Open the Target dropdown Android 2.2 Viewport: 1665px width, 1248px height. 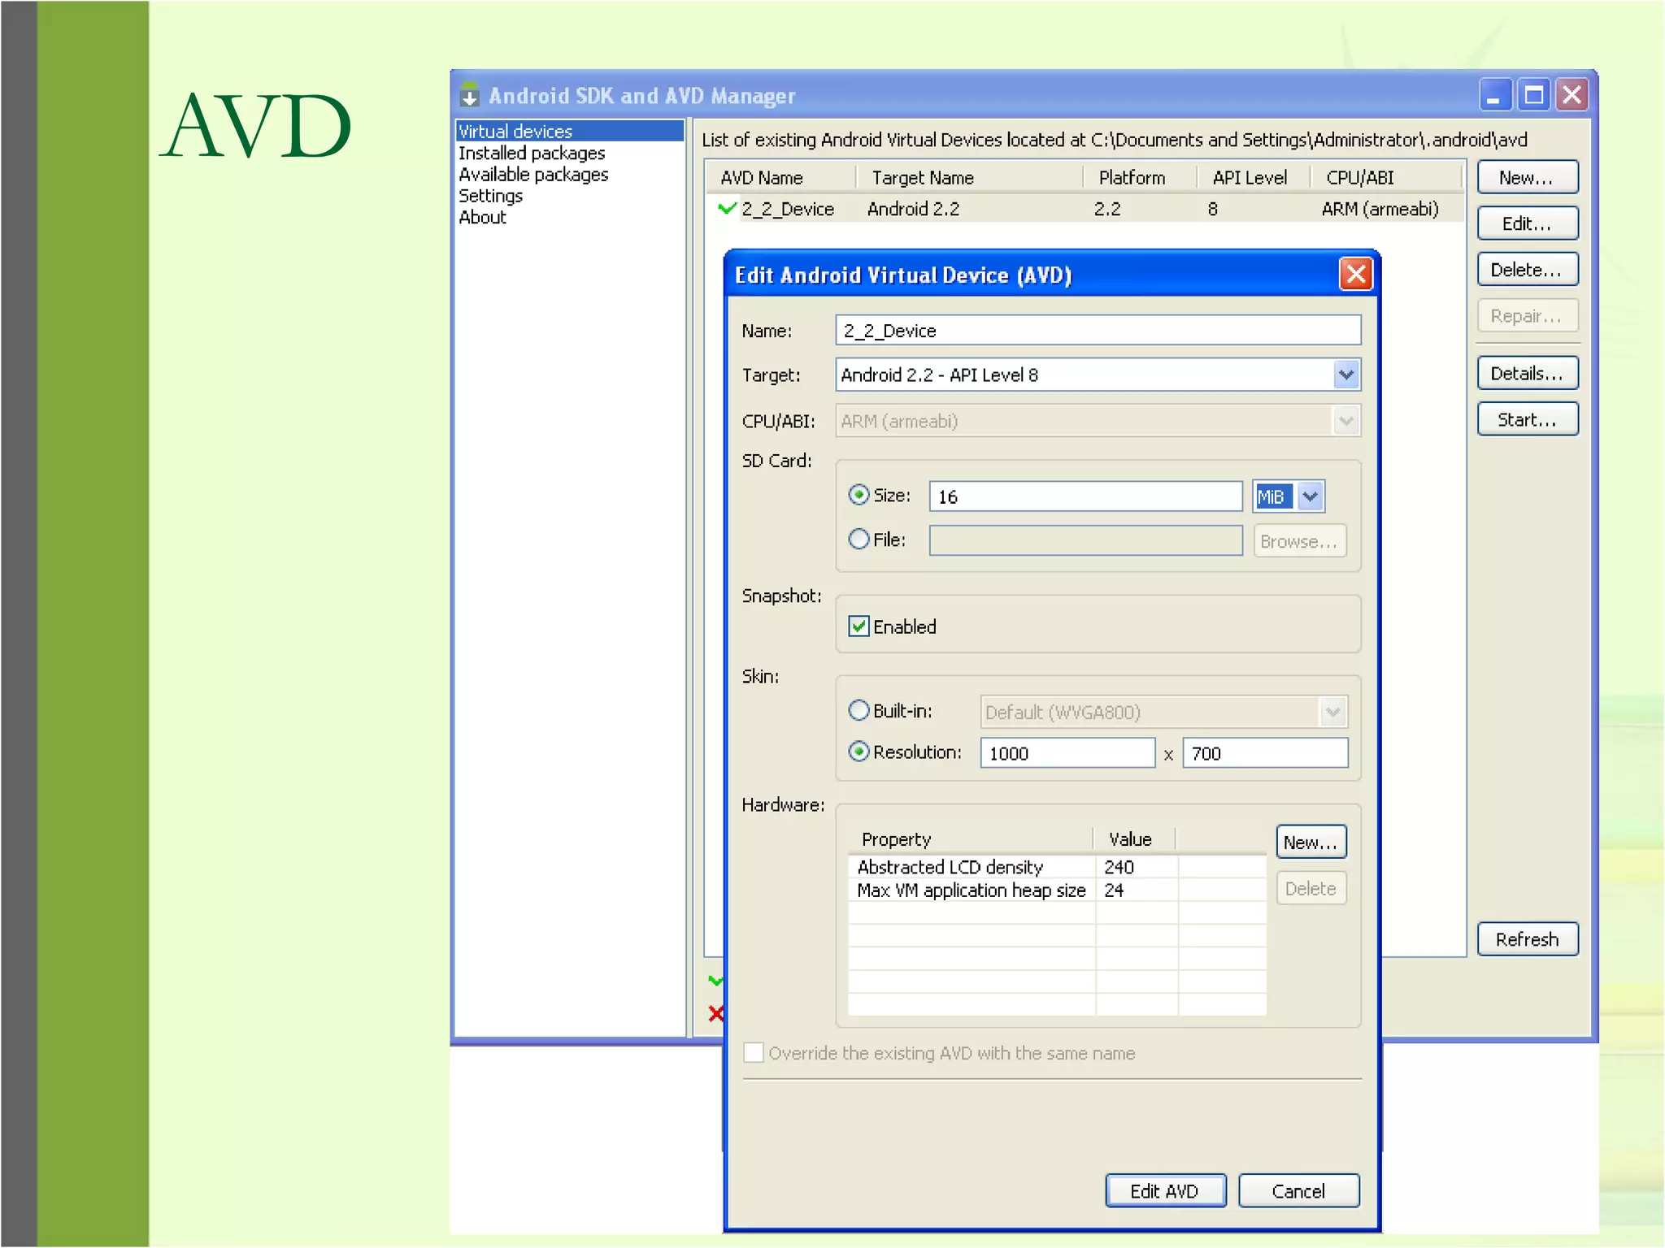click(x=1345, y=375)
